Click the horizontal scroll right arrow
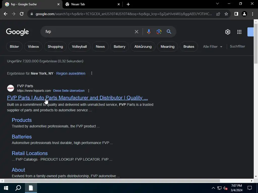Viewport: 258px width, 193px height. [252, 181]
